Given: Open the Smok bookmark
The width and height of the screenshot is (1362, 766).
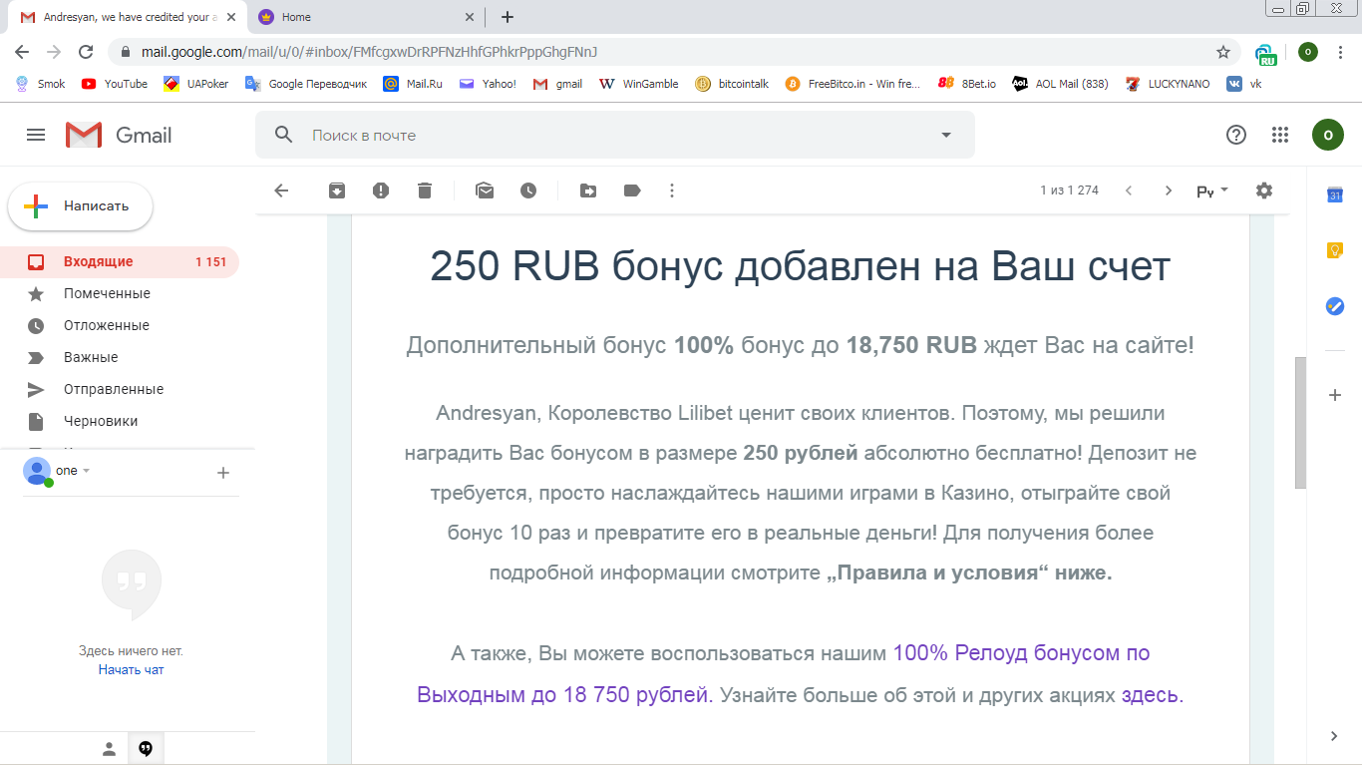Looking at the screenshot, I should 41,84.
